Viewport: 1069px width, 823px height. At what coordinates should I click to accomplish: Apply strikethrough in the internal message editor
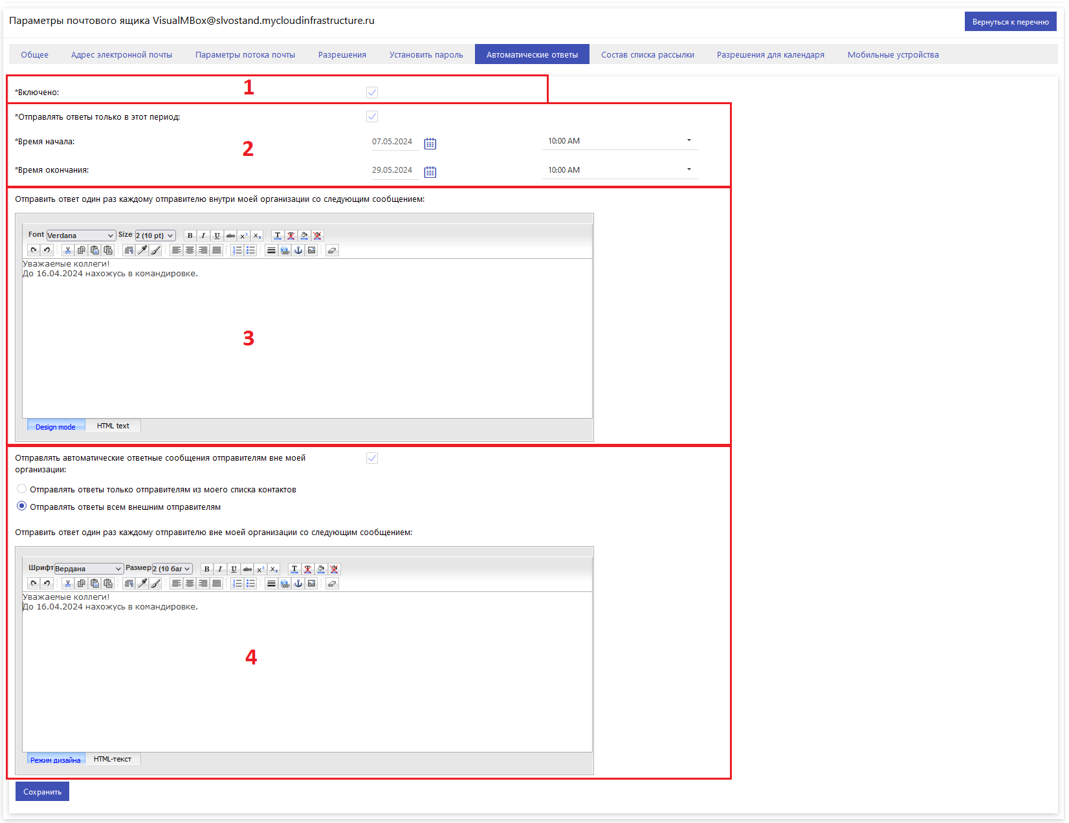tap(230, 236)
